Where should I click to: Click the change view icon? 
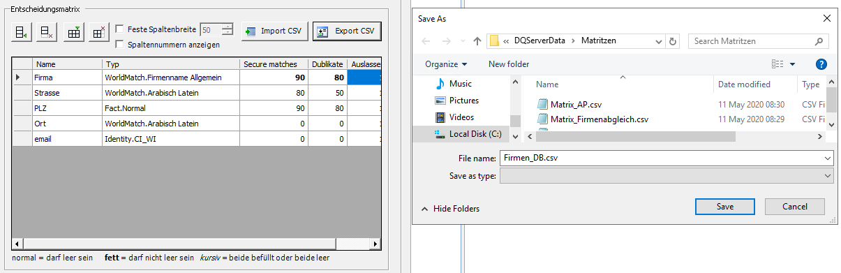click(777, 64)
